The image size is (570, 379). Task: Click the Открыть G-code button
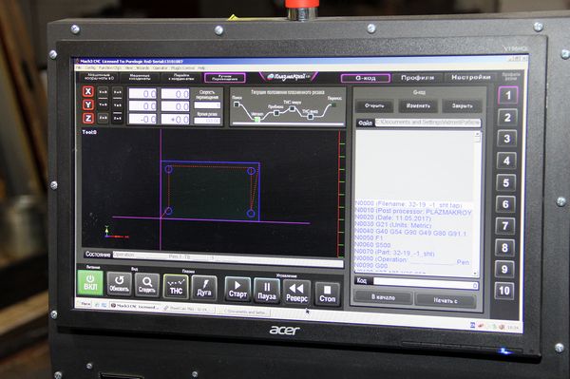click(x=374, y=105)
